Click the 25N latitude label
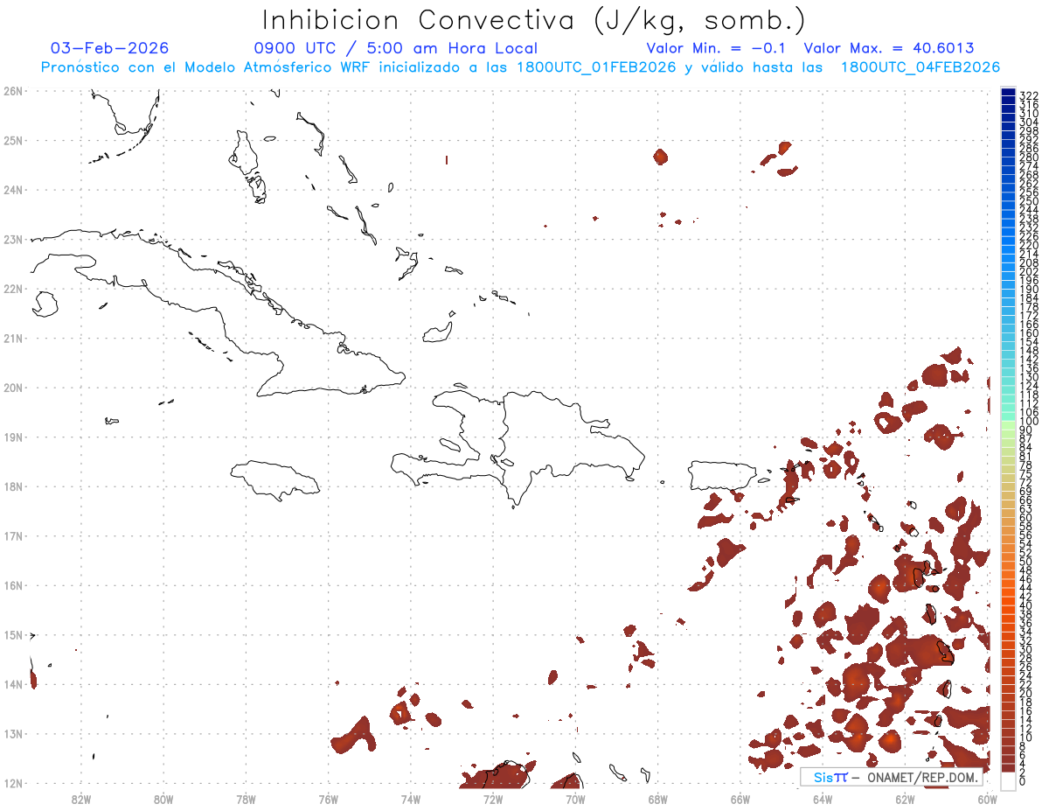Viewport: 1049px width, 811px height. pos(13,140)
